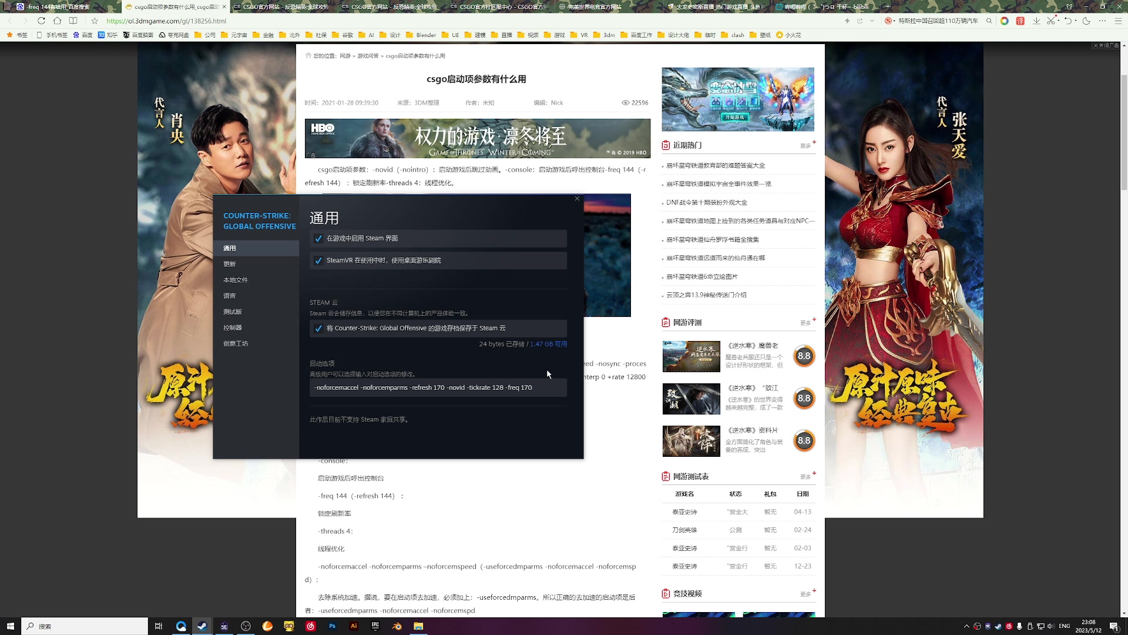
Task: Open the '知乎' bookmark
Action: 108,35
